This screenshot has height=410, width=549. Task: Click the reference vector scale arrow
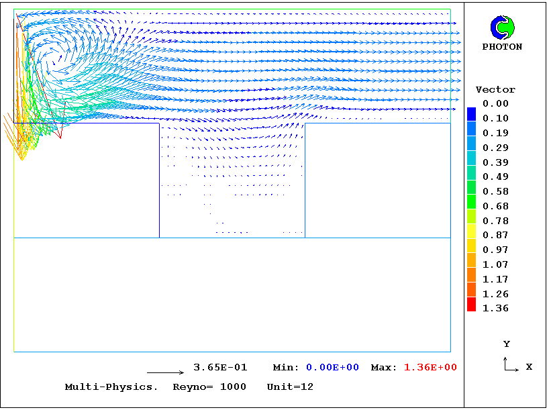pos(165,372)
